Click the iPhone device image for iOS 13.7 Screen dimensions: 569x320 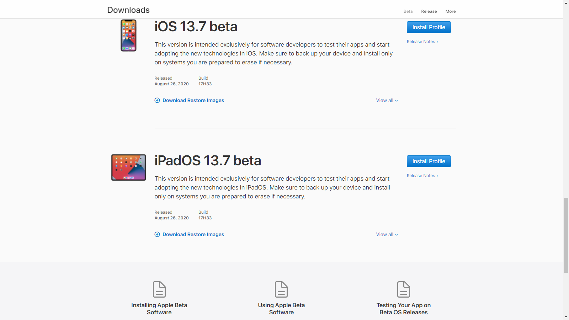[128, 35]
